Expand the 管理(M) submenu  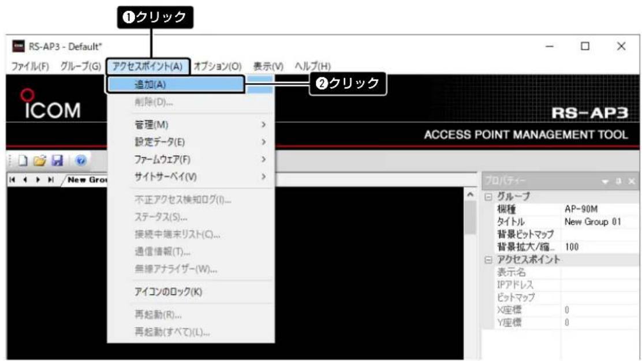point(191,125)
